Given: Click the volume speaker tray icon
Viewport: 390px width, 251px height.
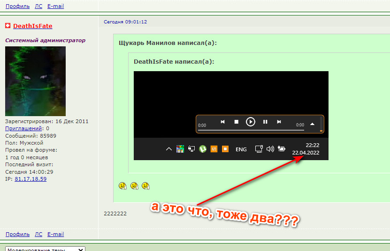Looking at the screenshot, I should (270, 149).
